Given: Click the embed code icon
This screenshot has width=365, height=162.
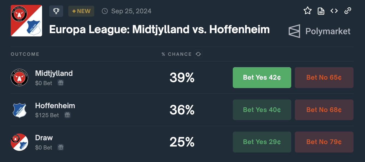Looking at the screenshot, I should coord(334,11).
